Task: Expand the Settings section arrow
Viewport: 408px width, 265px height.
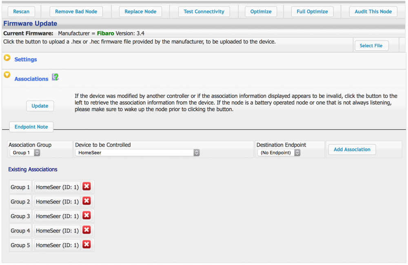Action: pyautogui.click(x=7, y=58)
